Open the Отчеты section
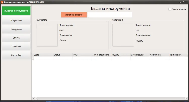The width and height of the screenshot is (189, 102). (x=16, y=38)
